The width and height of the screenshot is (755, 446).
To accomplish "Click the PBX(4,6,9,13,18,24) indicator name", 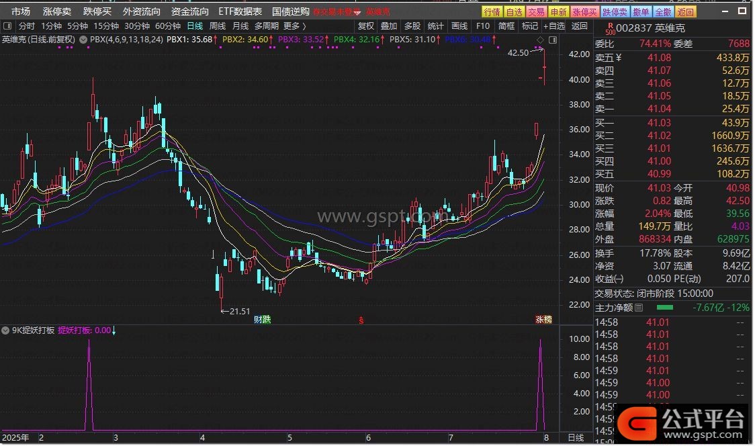I will (127, 40).
